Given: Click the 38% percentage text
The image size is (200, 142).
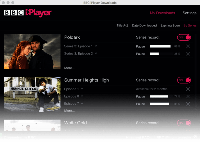Looking at the screenshot, I should point(177,54).
